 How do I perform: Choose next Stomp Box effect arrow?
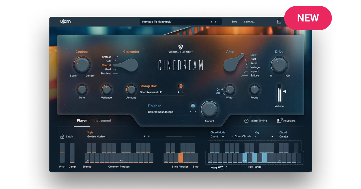(183, 92)
